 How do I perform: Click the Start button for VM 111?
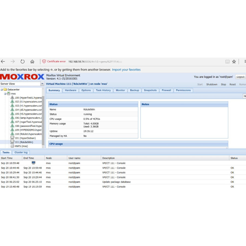[200, 84]
